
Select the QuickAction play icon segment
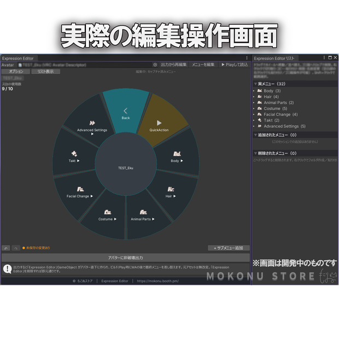[x=159, y=123]
